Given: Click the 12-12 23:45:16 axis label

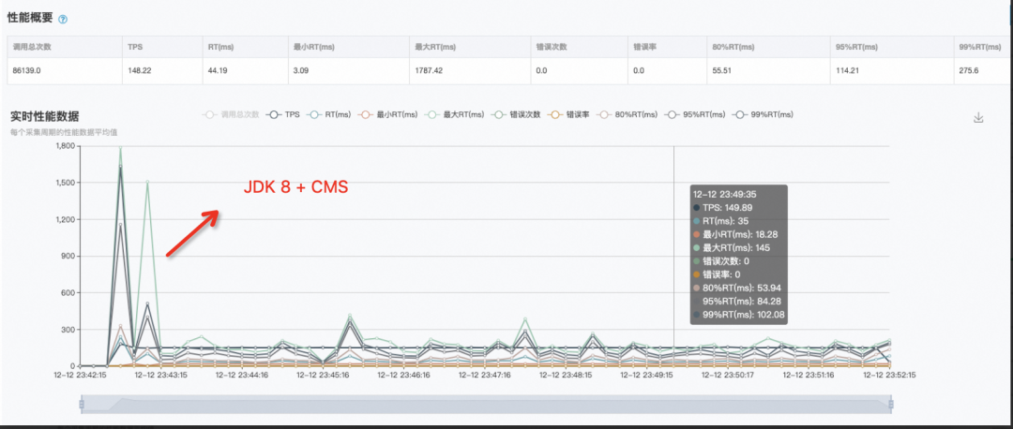Looking at the screenshot, I should (x=323, y=374).
